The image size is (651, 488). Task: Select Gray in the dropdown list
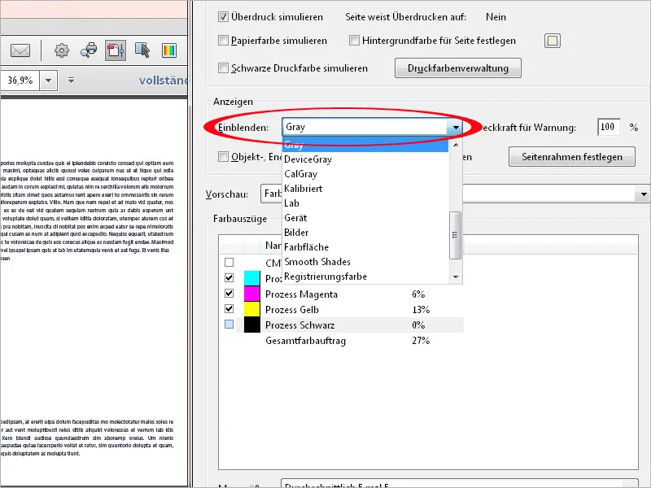pyautogui.click(x=365, y=145)
